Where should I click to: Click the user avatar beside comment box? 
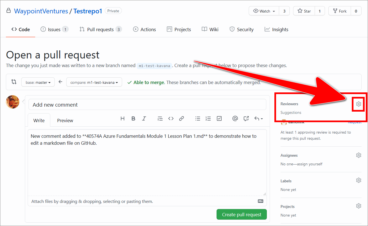(13, 102)
